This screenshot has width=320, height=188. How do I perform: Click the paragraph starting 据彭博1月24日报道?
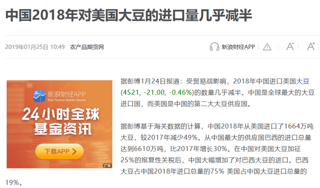tap(217, 92)
